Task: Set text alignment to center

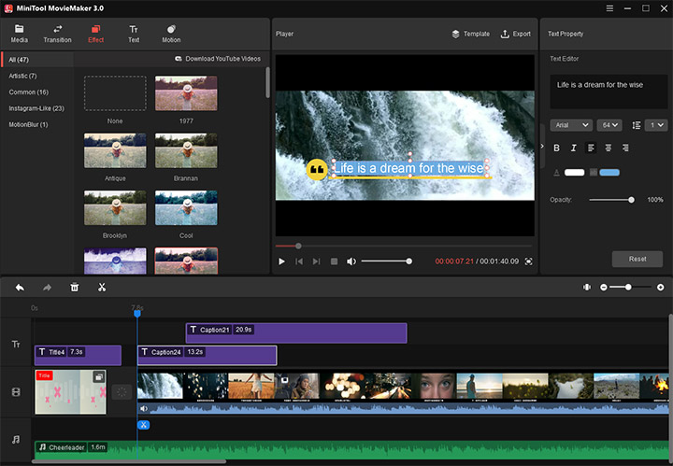Action: 609,148
